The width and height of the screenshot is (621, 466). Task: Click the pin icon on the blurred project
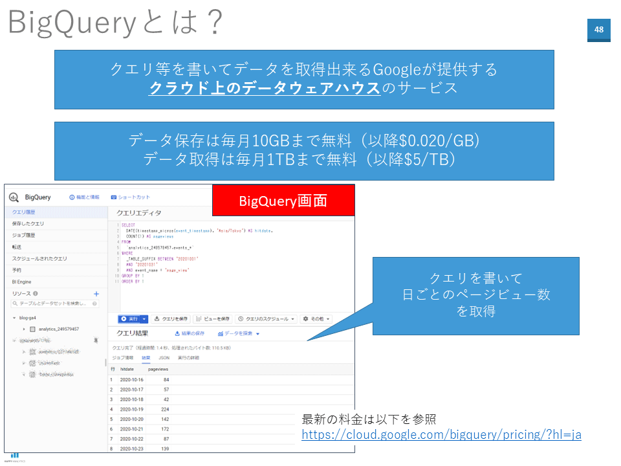pyautogui.click(x=96, y=340)
